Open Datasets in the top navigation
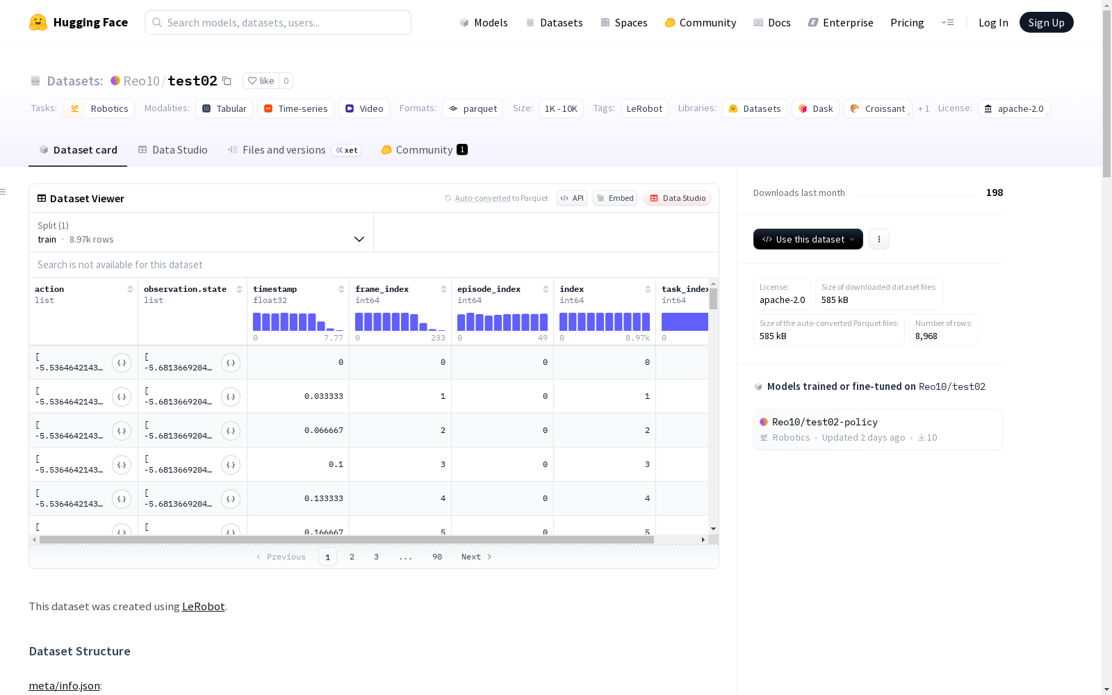 pos(554,22)
